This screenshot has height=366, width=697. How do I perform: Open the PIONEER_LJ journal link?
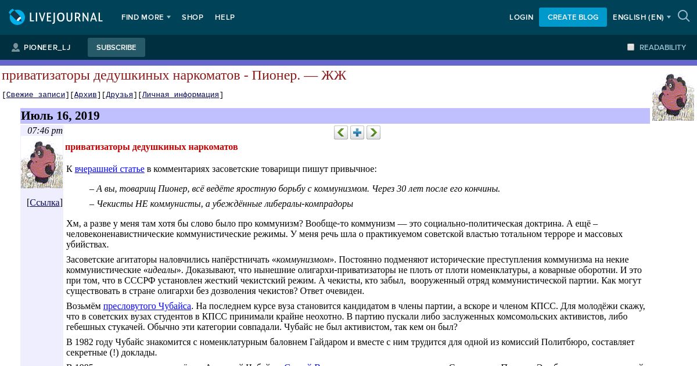coord(47,48)
